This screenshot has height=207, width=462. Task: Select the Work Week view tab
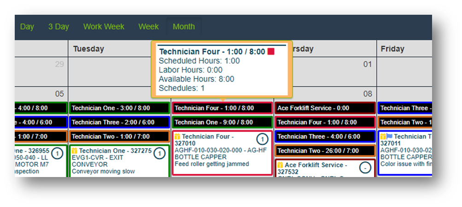pos(104,27)
